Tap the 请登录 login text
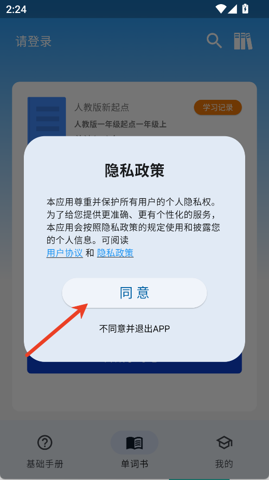The width and height of the screenshot is (269, 480). [34, 41]
